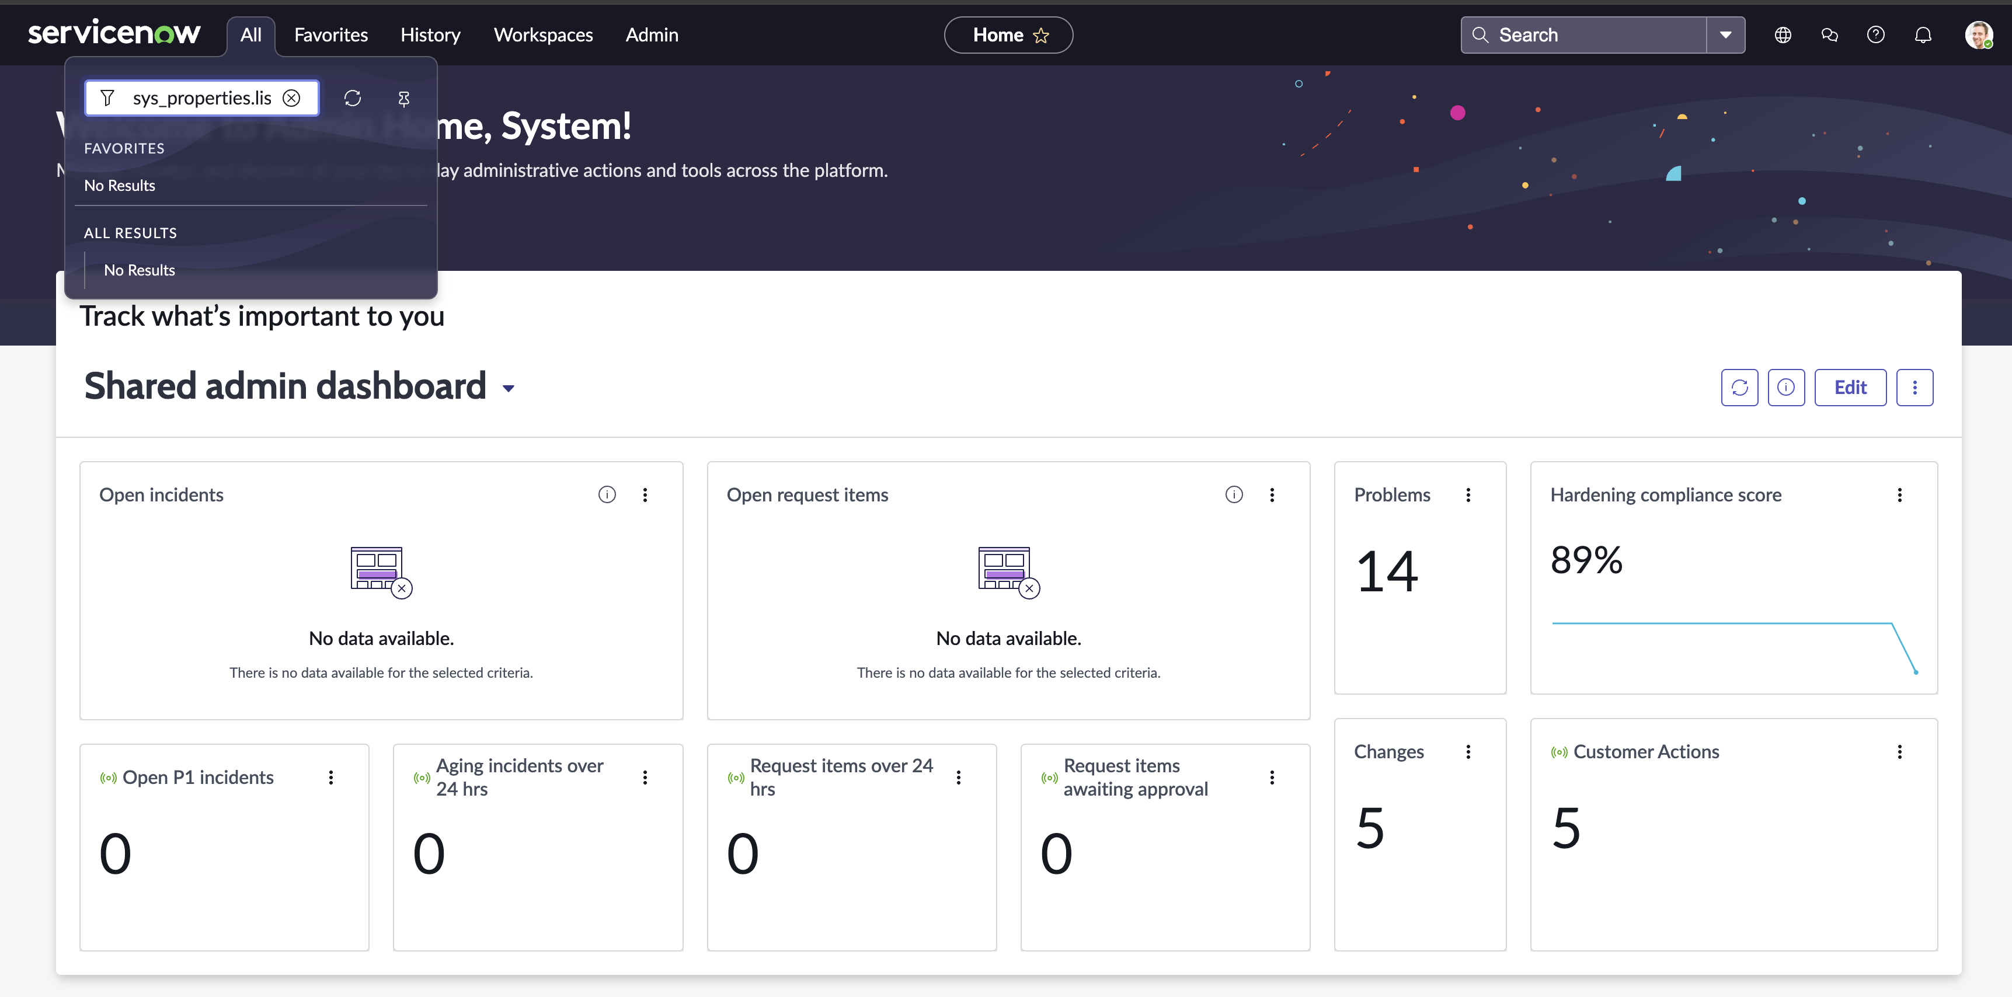The image size is (2012, 997).
Task: Show notifications bell
Action: tap(1923, 35)
